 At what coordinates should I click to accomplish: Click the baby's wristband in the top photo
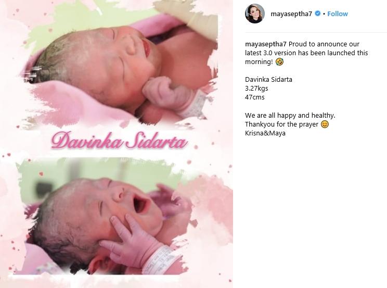[196, 105]
